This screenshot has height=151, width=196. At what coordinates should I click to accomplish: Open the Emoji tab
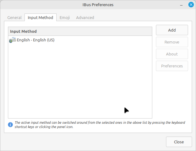coord(65,18)
